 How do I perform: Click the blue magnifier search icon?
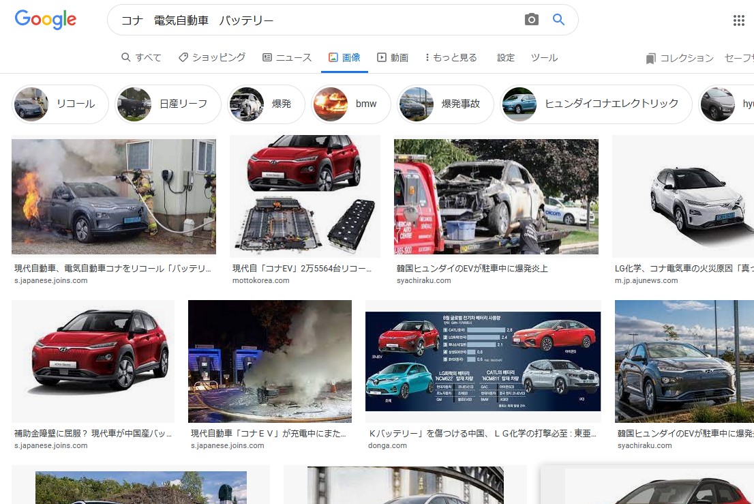click(558, 20)
